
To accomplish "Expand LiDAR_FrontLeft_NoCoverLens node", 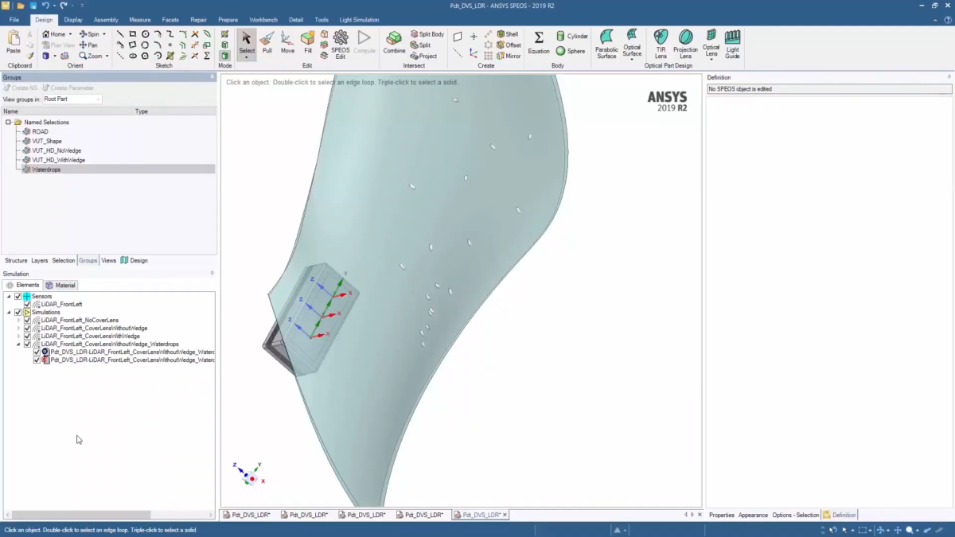I will [18, 320].
